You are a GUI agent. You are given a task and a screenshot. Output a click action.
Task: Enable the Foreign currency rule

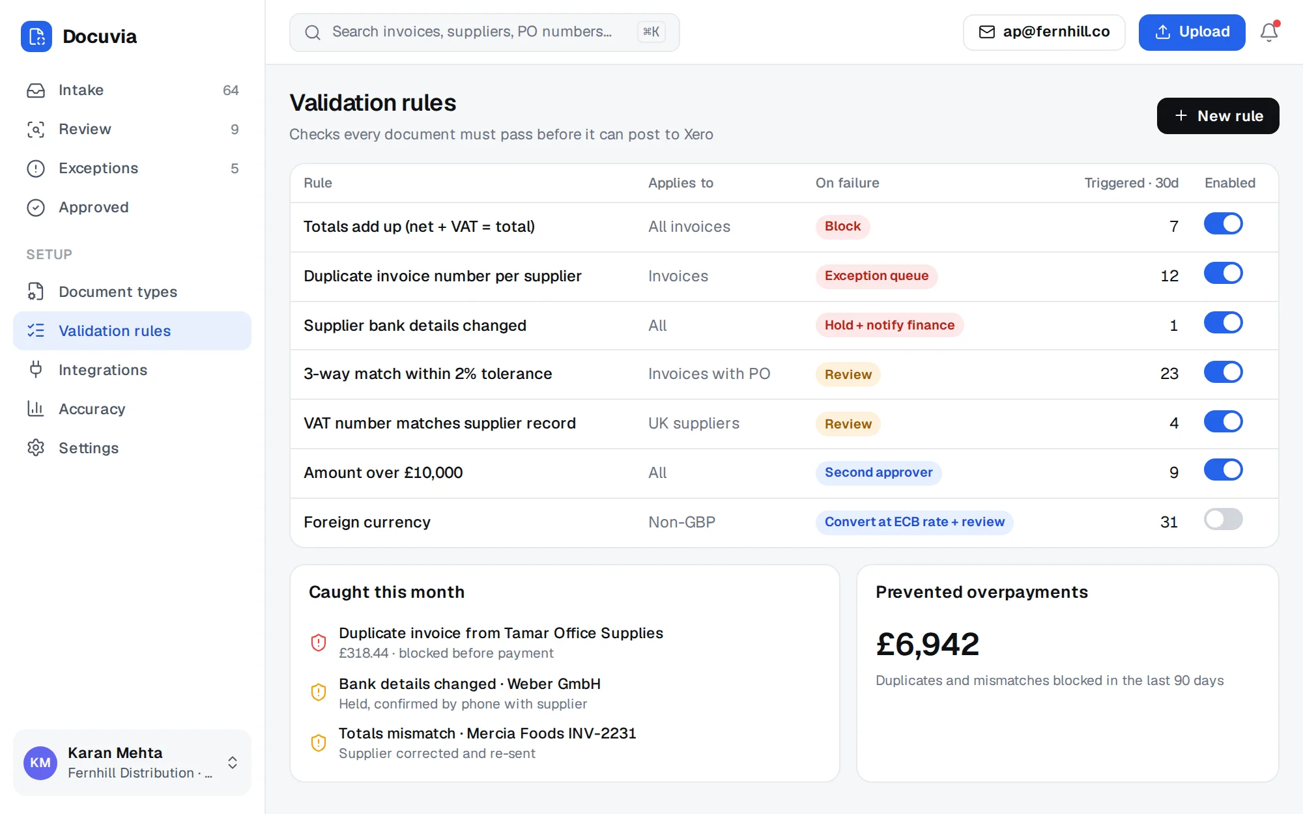point(1223,520)
